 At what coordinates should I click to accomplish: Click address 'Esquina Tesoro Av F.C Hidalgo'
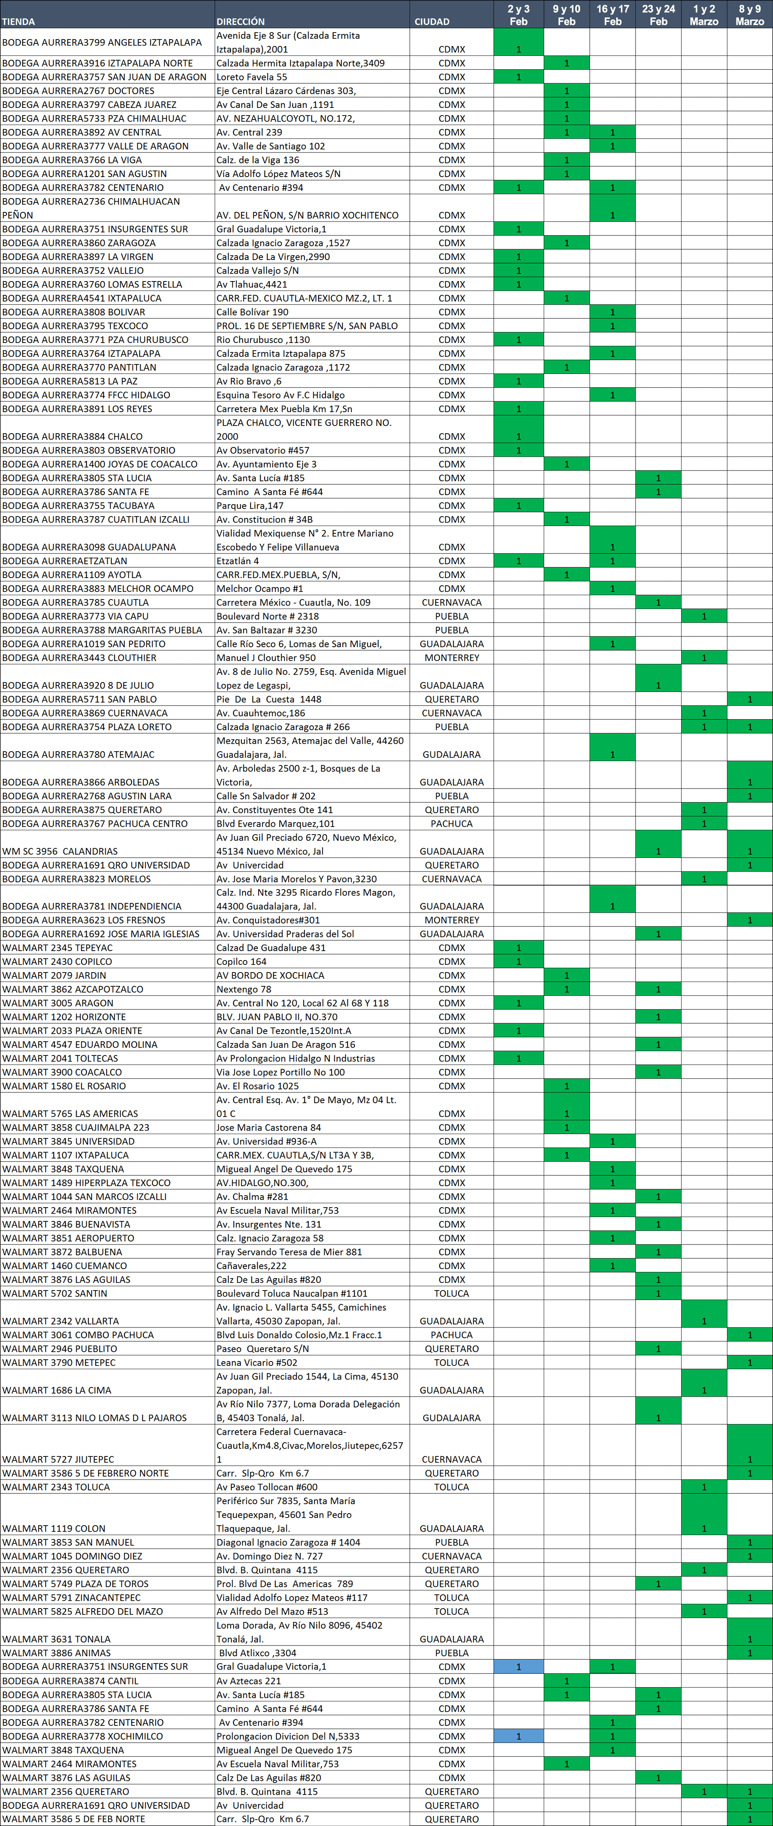(280, 395)
